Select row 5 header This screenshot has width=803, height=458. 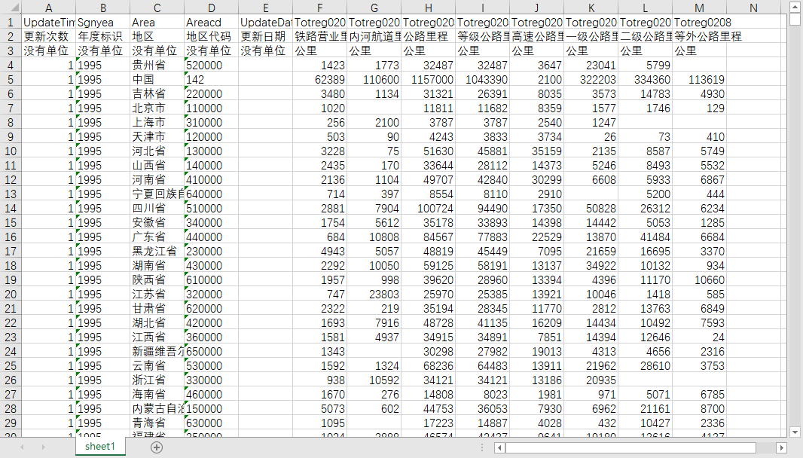coord(11,79)
